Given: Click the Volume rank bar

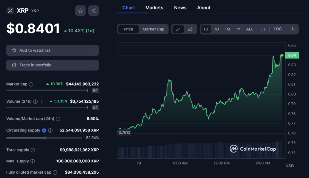Looking at the screenshot, I should point(47,108).
